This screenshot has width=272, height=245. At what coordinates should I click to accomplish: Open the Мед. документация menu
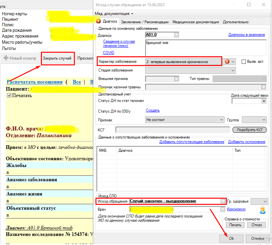114,14
